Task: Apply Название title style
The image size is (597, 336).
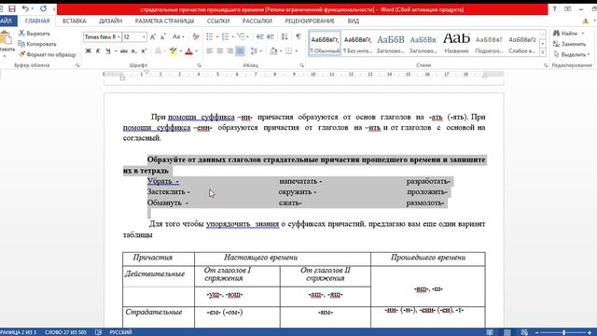Action: pos(456,44)
